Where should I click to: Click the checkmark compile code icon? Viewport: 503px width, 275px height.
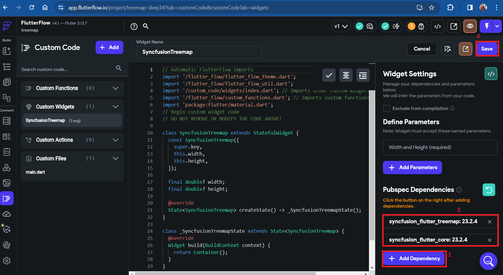coord(329,75)
